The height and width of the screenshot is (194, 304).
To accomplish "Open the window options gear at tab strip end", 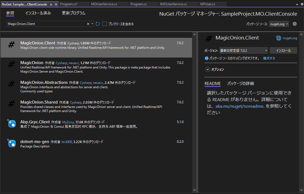I will (302, 4).
